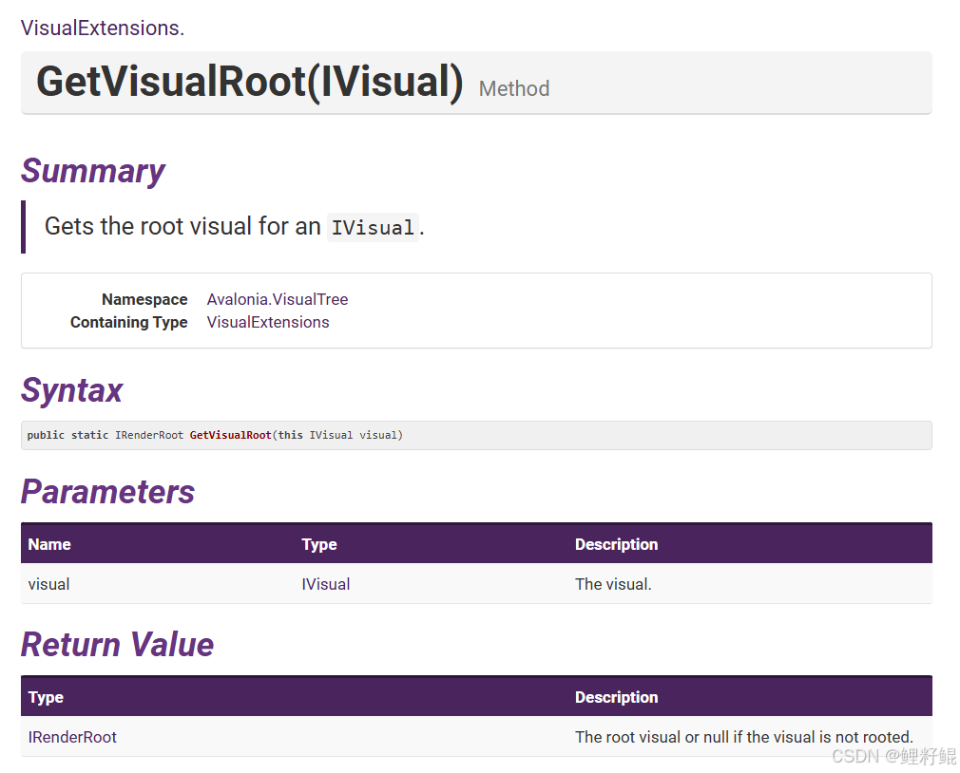This screenshot has width=960, height=773.
Task: Select the Parameters section heading
Action: (x=107, y=493)
